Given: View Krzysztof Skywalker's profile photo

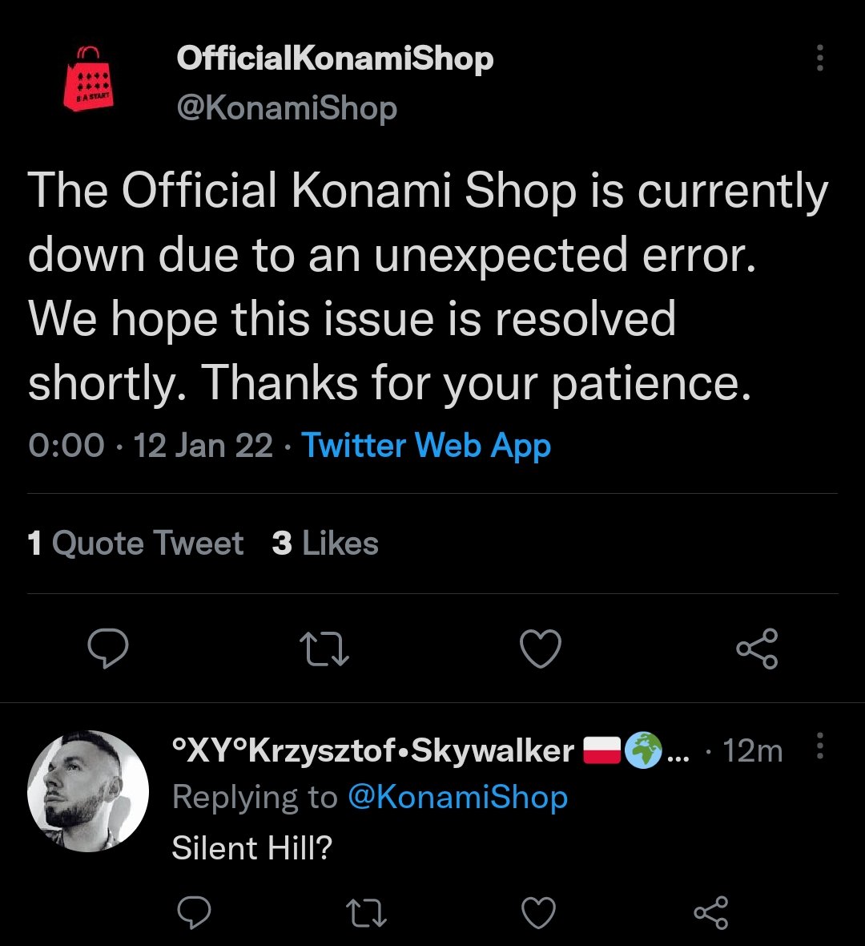Looking at the screenshot, I should [x=88, y=790].
